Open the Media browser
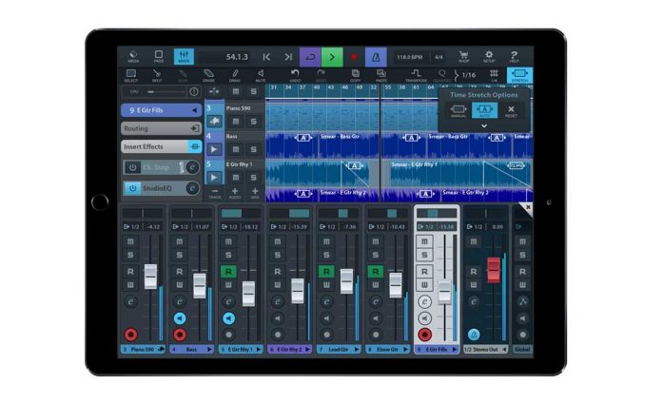The width and height of the screenshot is (662, 403). pyautogui.click(x=133, y=57)
